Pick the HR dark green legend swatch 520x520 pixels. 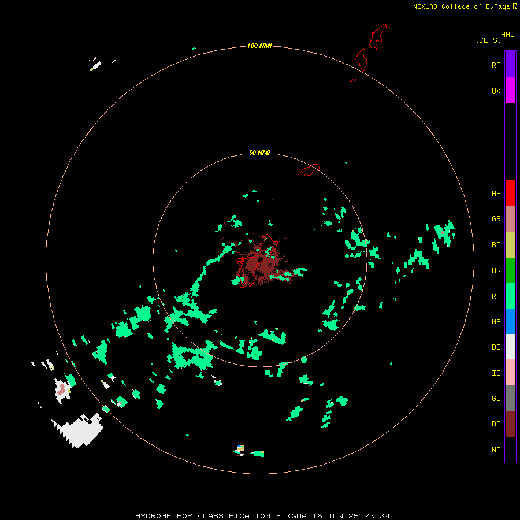click(x=510, y=270)
